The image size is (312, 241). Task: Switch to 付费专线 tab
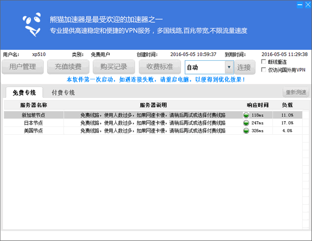point(63,93)
